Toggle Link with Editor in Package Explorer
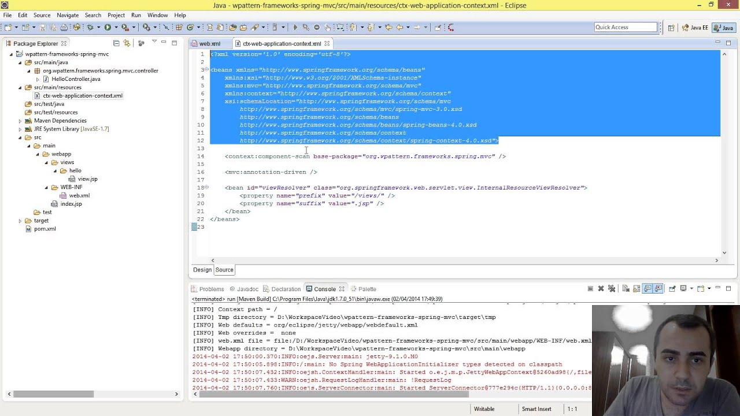 tap(127, 43)
